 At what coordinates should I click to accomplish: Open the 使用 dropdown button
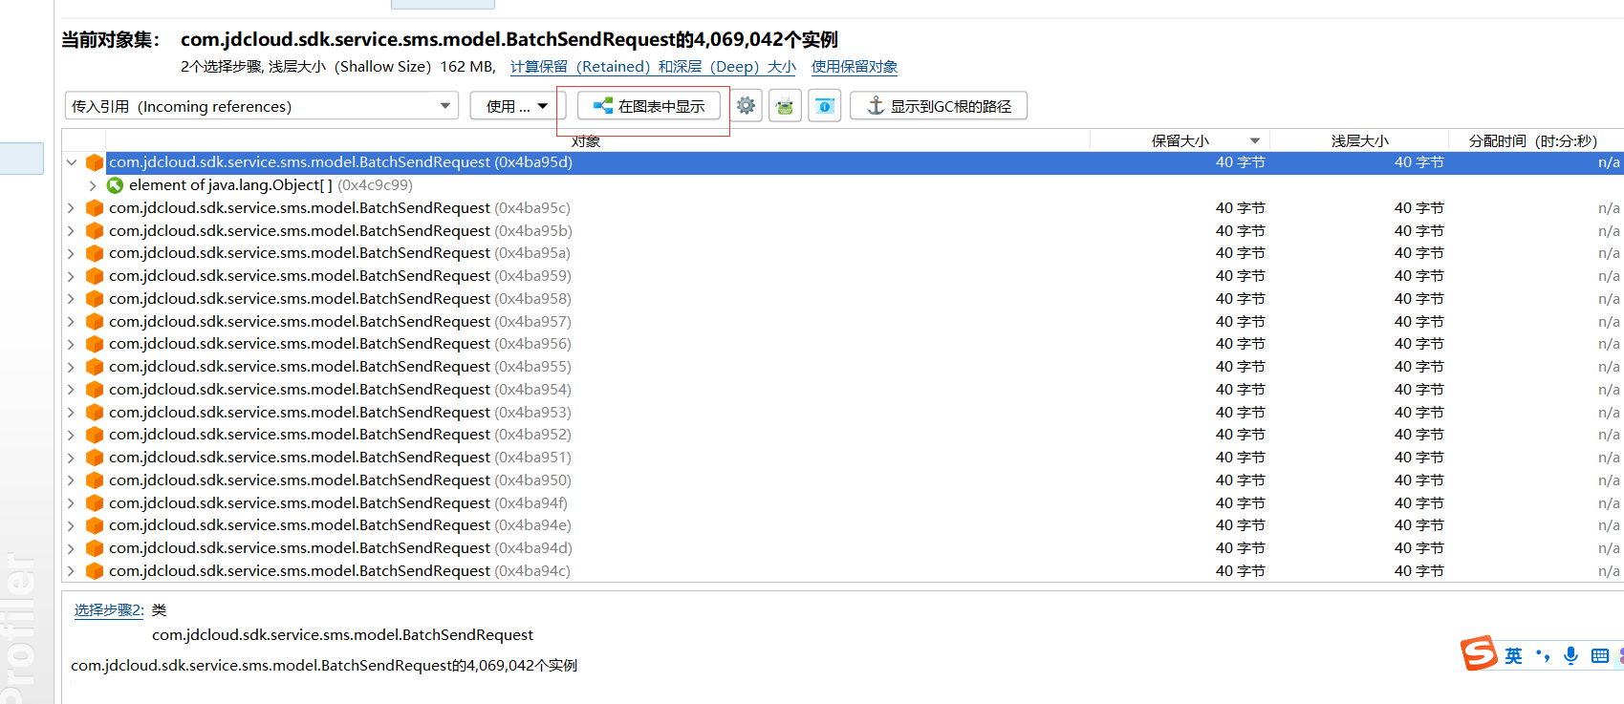coord(517,106)
